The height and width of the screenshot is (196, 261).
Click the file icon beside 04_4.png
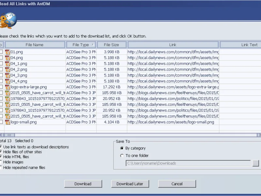8,81
